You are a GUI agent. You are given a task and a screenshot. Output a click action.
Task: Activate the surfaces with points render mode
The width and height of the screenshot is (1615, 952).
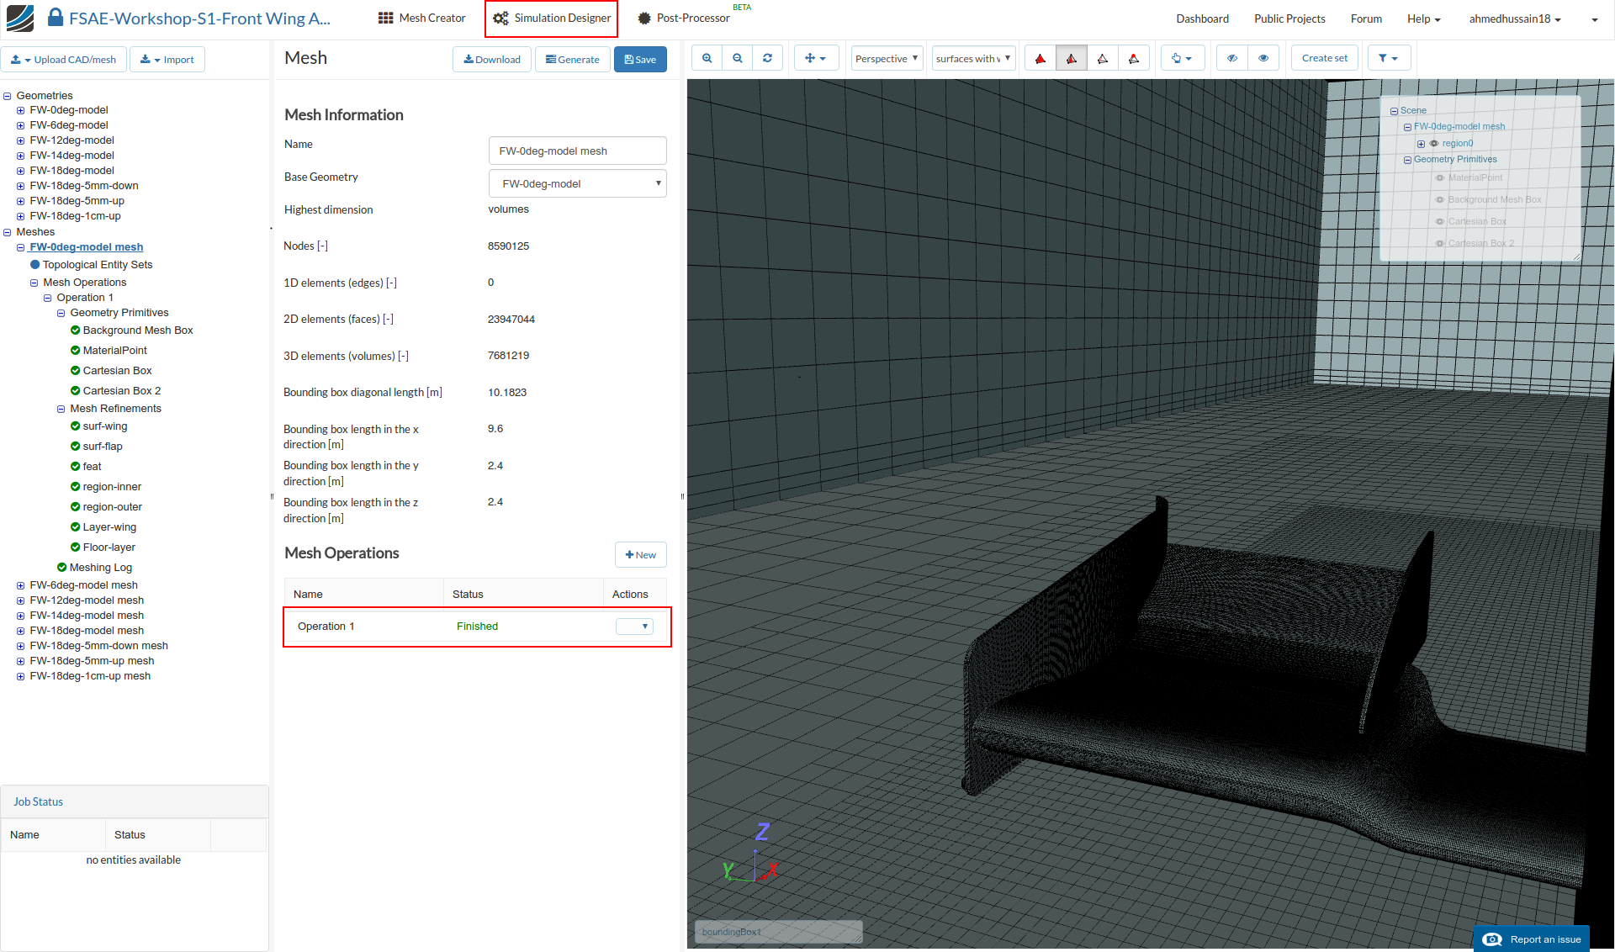1134,58
